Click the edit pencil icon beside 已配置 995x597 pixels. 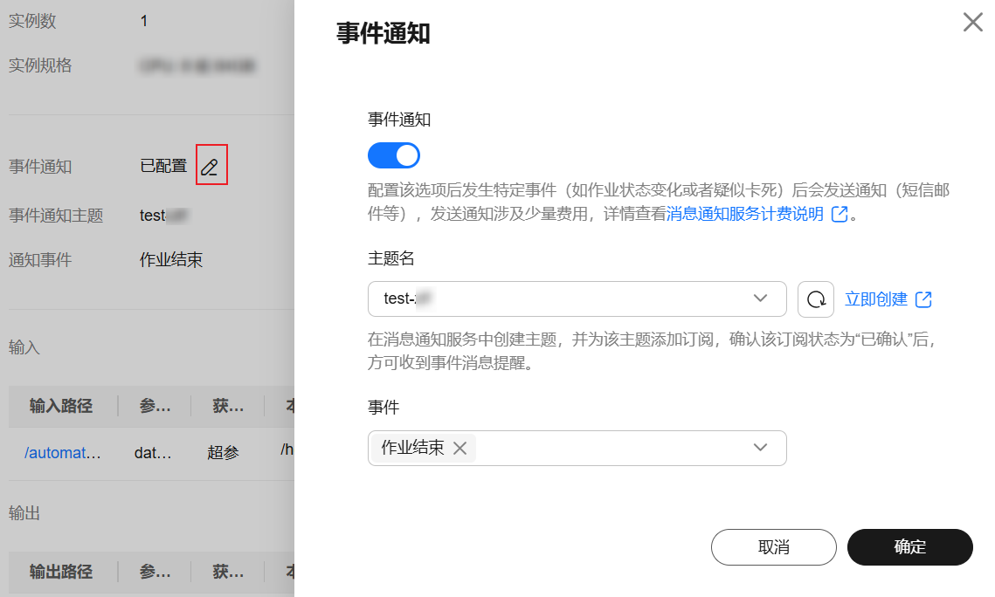tap(210, 167)
